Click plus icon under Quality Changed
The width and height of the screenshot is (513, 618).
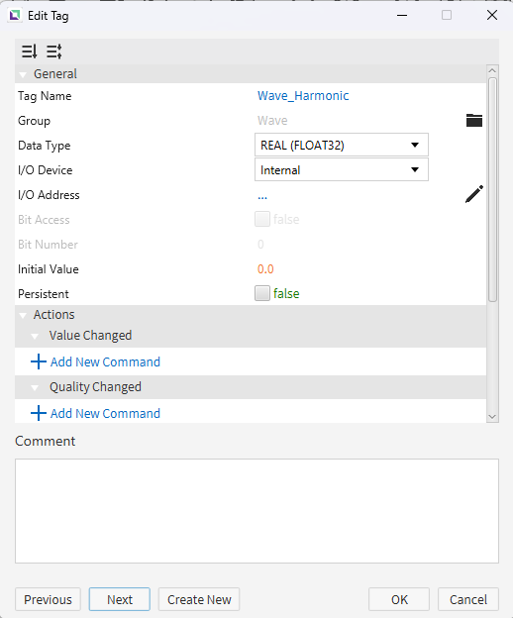[39, 413]
